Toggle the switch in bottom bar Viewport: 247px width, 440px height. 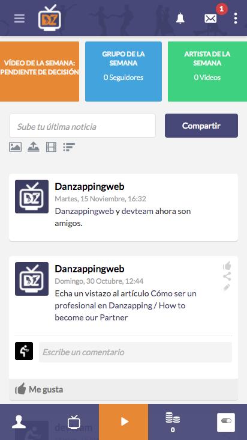[x=226, y=423]
